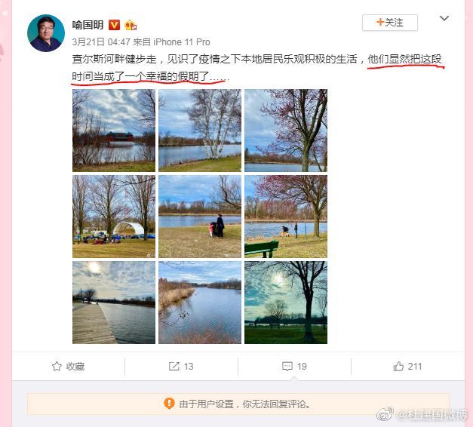The height and width of the screenshot is (427, 473).
Task: Open the white birch tree photo
Action: coord(200,131)
